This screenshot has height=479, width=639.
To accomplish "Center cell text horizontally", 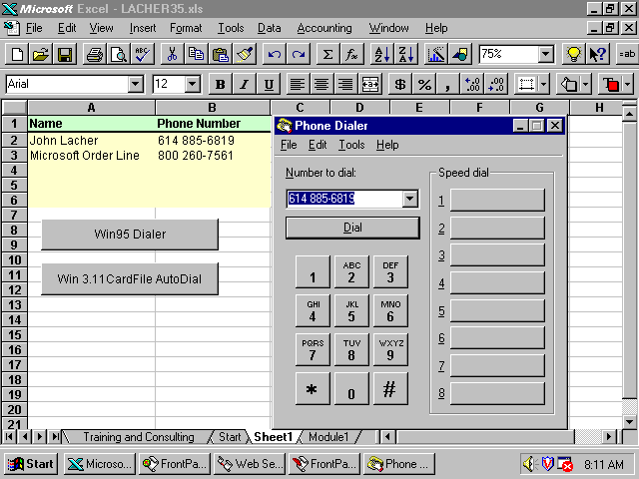I will point(321,84).
